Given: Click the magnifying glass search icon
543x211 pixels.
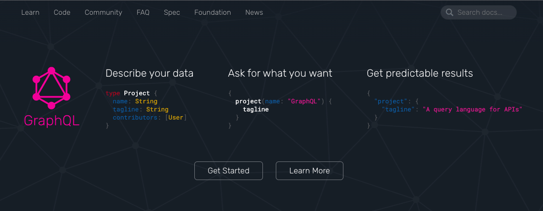Looking at the screenshot, I should [x=449, y=12].
